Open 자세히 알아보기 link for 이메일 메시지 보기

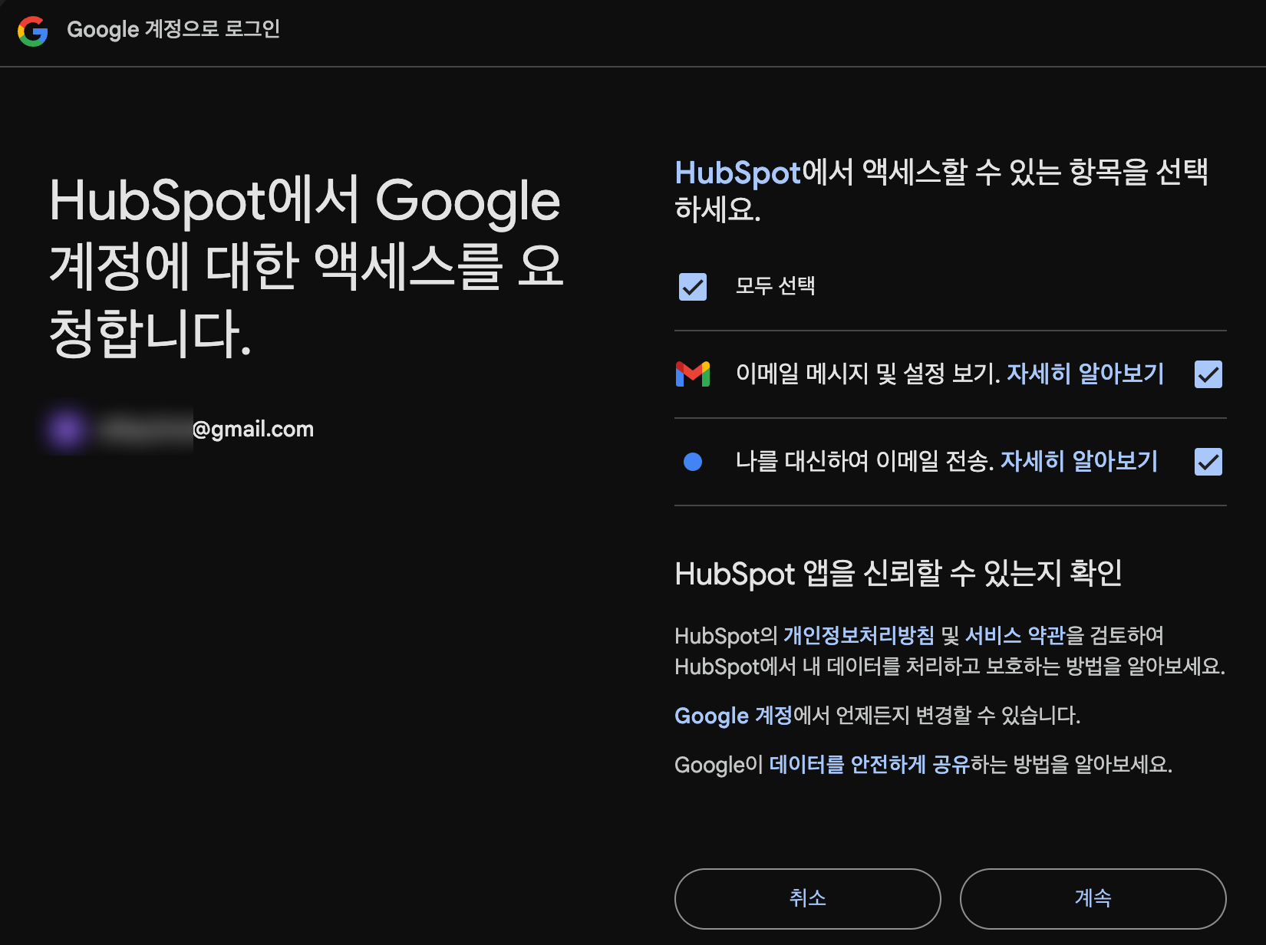[x=1085, y=374]
